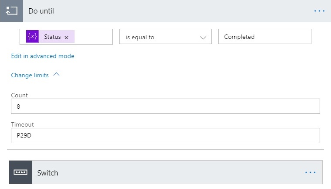Click the Switch action icon
The width and height of the screenshot is (331, 189).
click(20, 172)
